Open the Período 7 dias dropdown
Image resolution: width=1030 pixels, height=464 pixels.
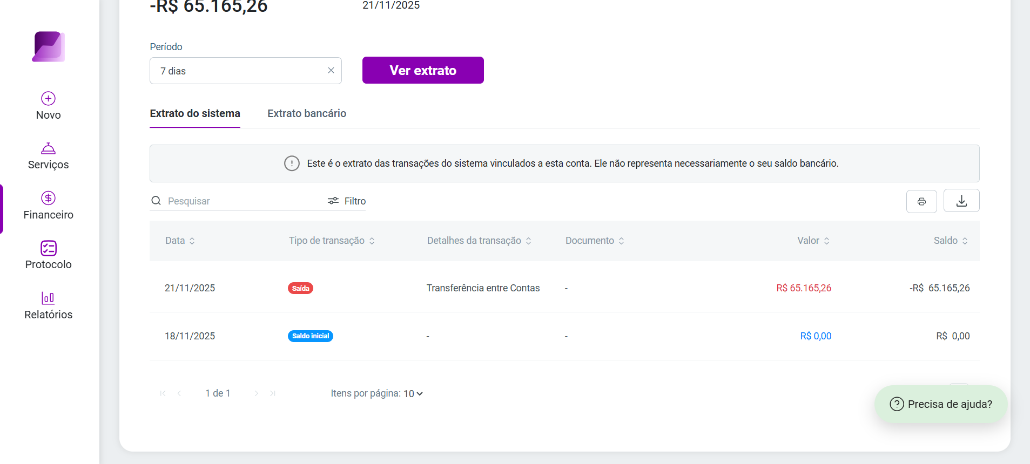point(246,71)
